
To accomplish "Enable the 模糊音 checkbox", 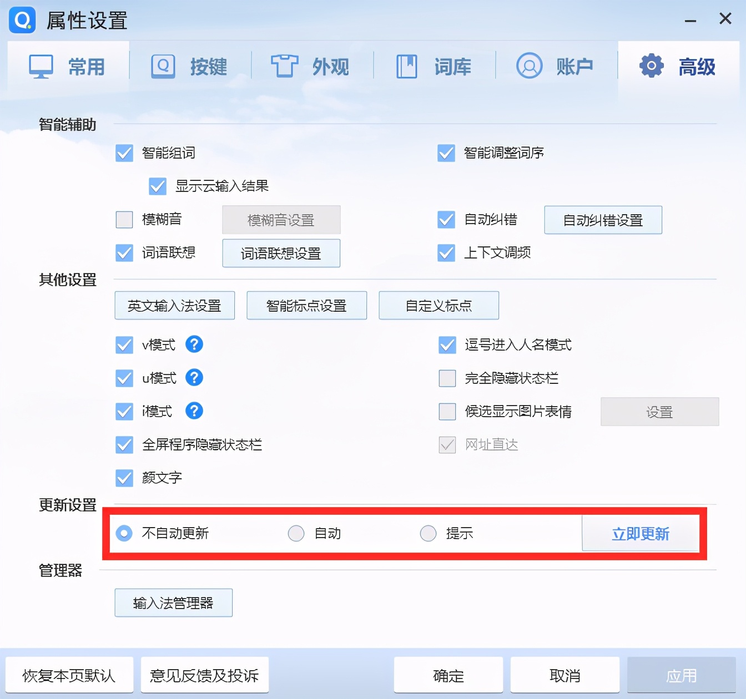I will click(124, 220).
